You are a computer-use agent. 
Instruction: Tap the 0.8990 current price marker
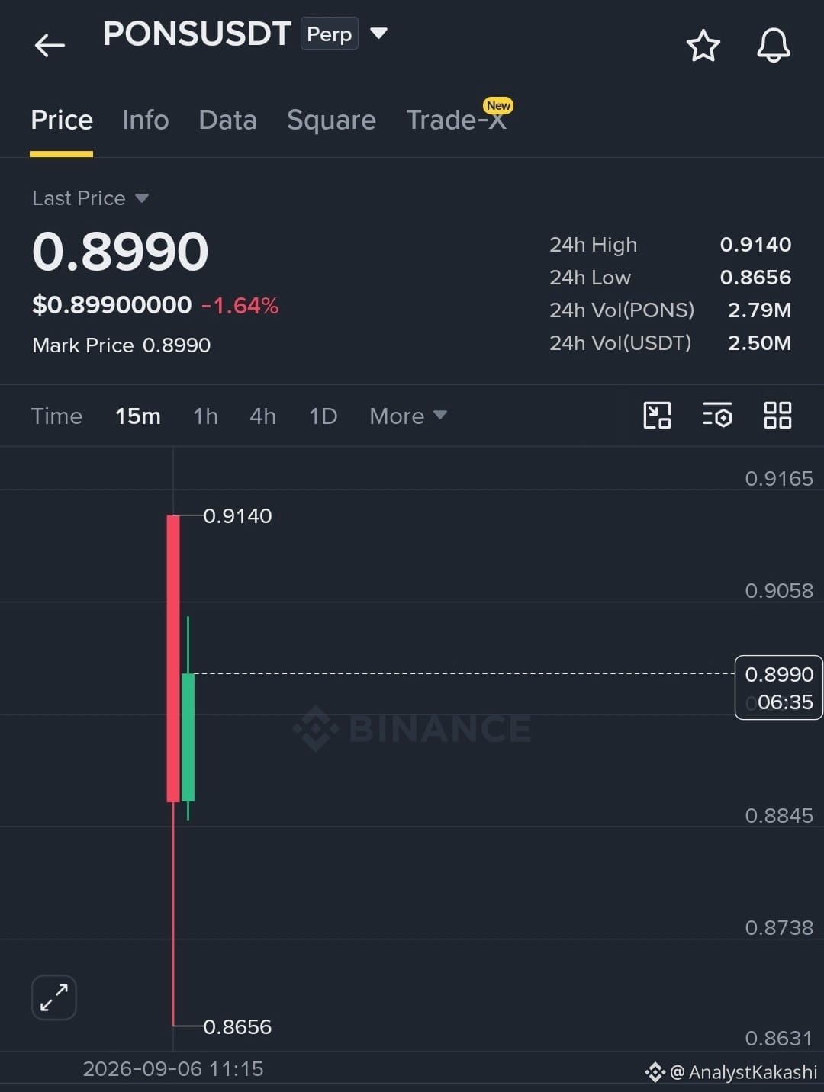pyautogui.click(x=779, y=688)
